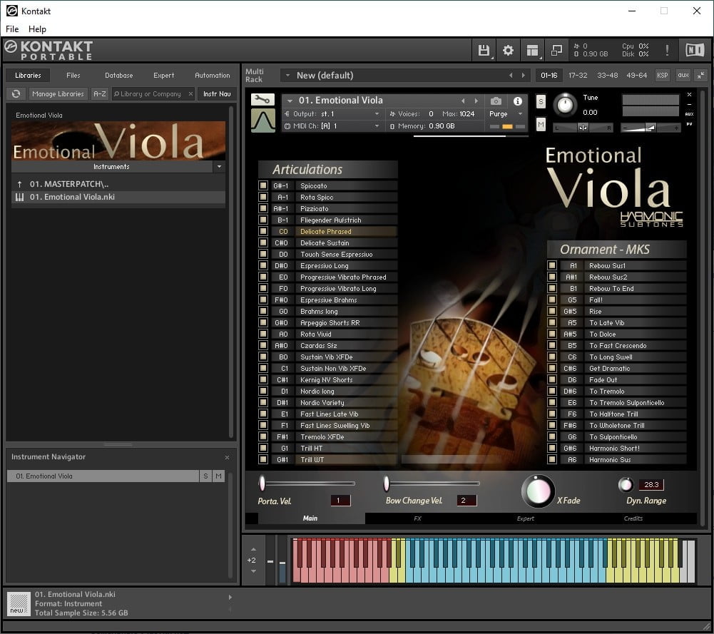This screenshot has height=634, width=714.
Task: Select 01. Emotional Viola.nki in list
Action: tap(118, 197)
